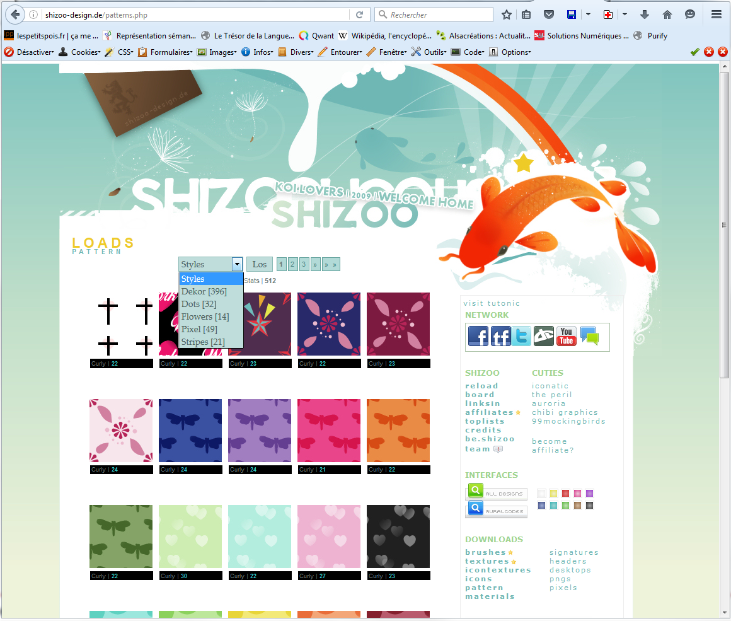Click the blue Muralcodes search icon

[476, 508]
